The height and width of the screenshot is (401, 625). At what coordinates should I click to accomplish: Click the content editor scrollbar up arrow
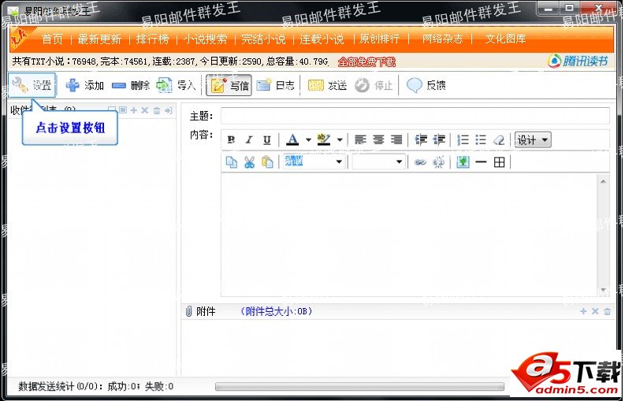point(604,182)
